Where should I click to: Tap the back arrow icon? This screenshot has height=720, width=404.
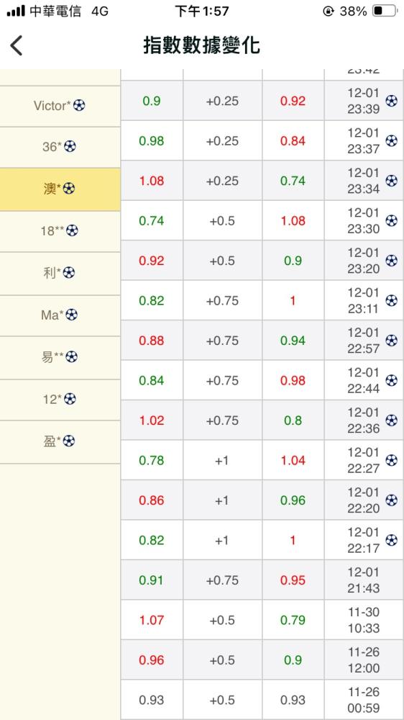click(x=17, y=46)
